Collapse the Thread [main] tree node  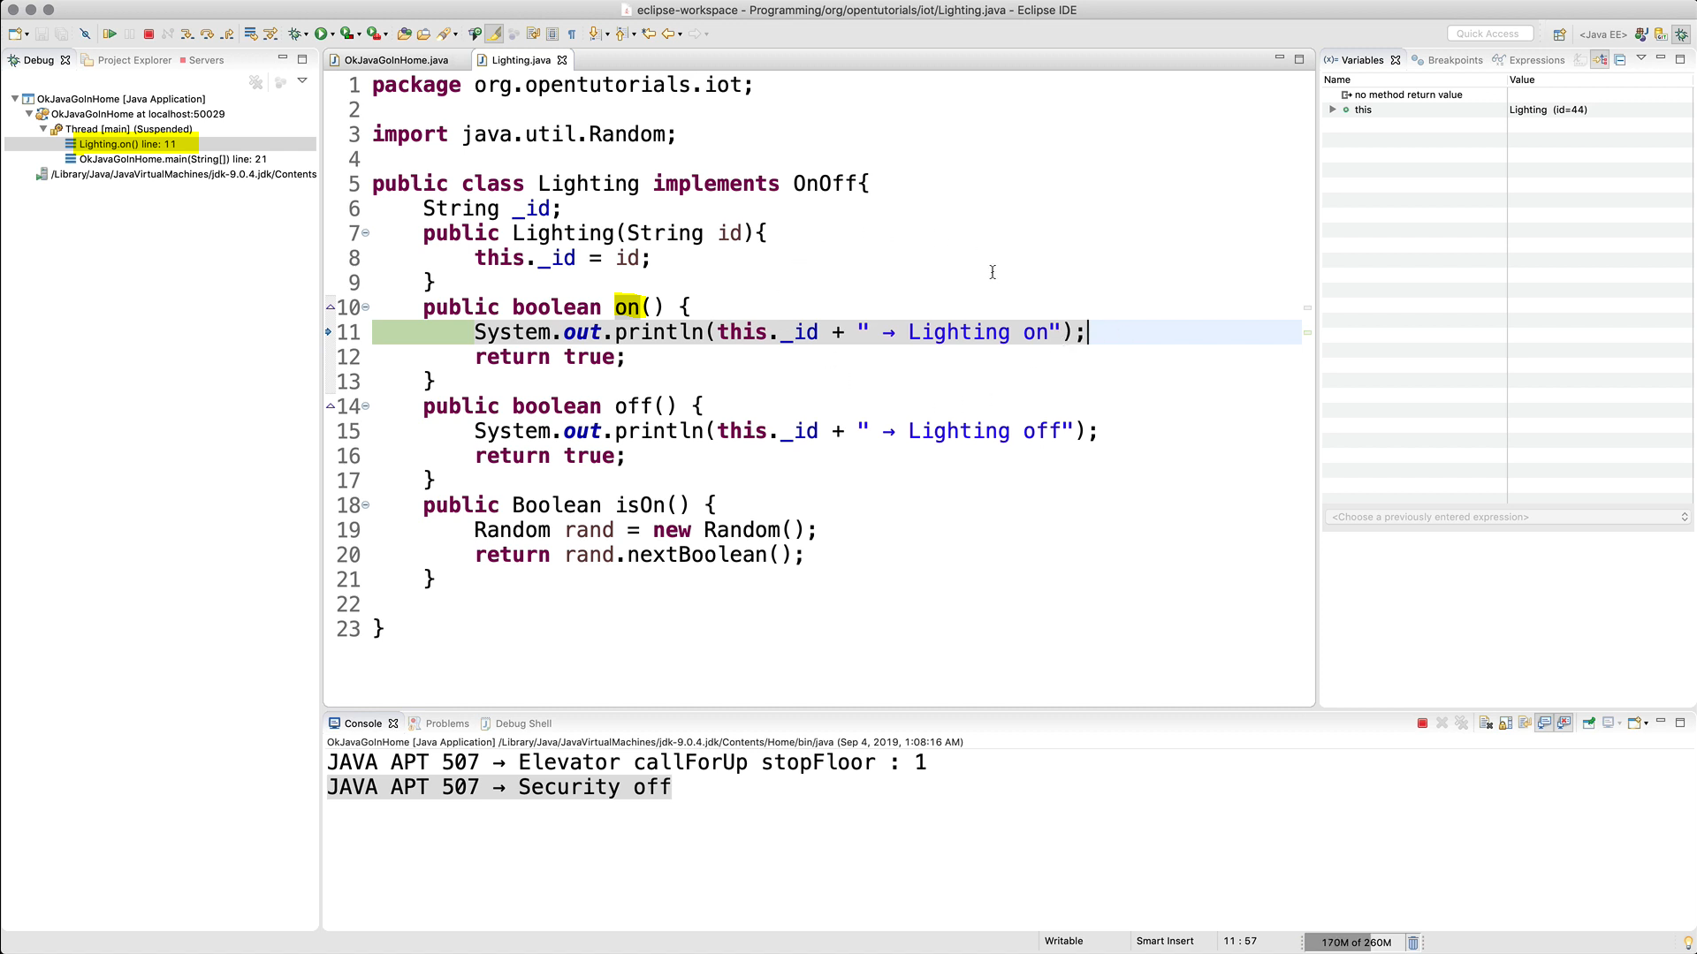[x=43, y=129]
